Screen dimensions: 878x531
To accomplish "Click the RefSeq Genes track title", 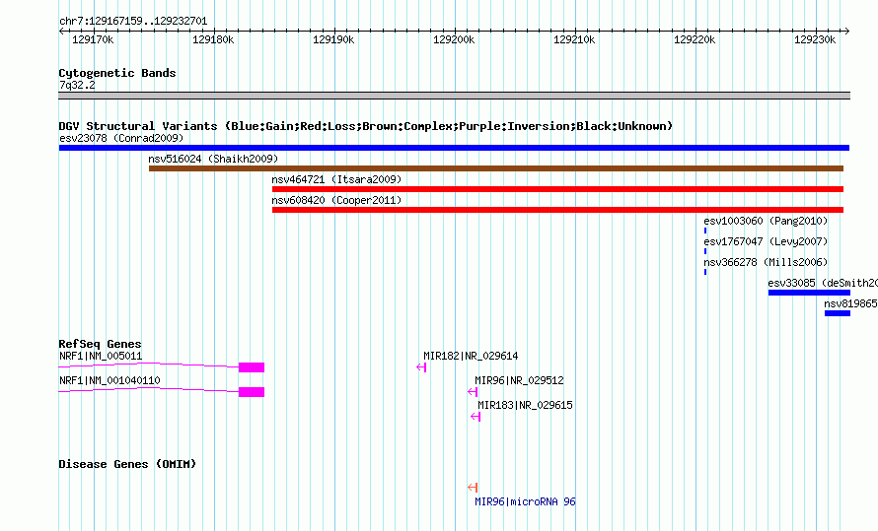I will click(100, 344).
